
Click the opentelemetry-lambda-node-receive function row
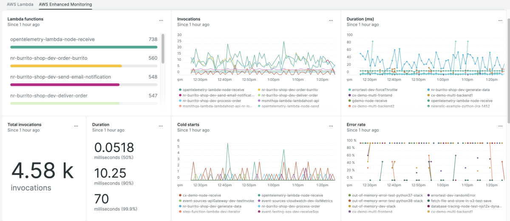click(52, 39)
